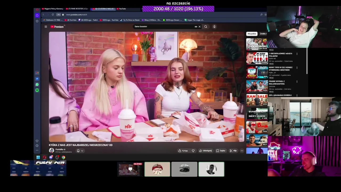Open the '32v32?' CS2 video thumbnail

(x=257, y=72)
